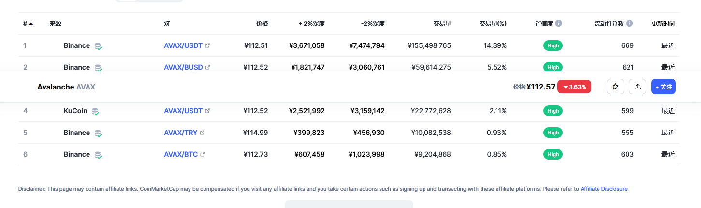Click the verified coin icon beside KuCoin
Viewport: 701px width, 208px height.
[96, 111]
